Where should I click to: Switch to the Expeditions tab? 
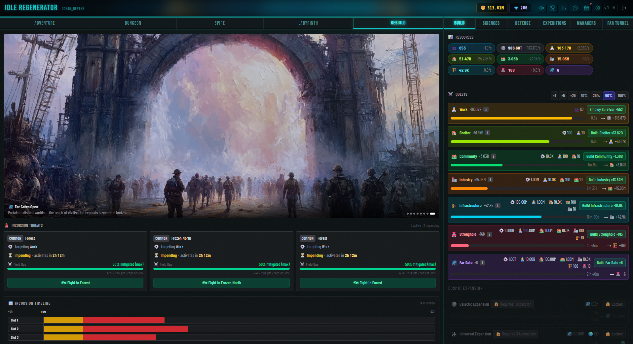[x=554, y=23]
